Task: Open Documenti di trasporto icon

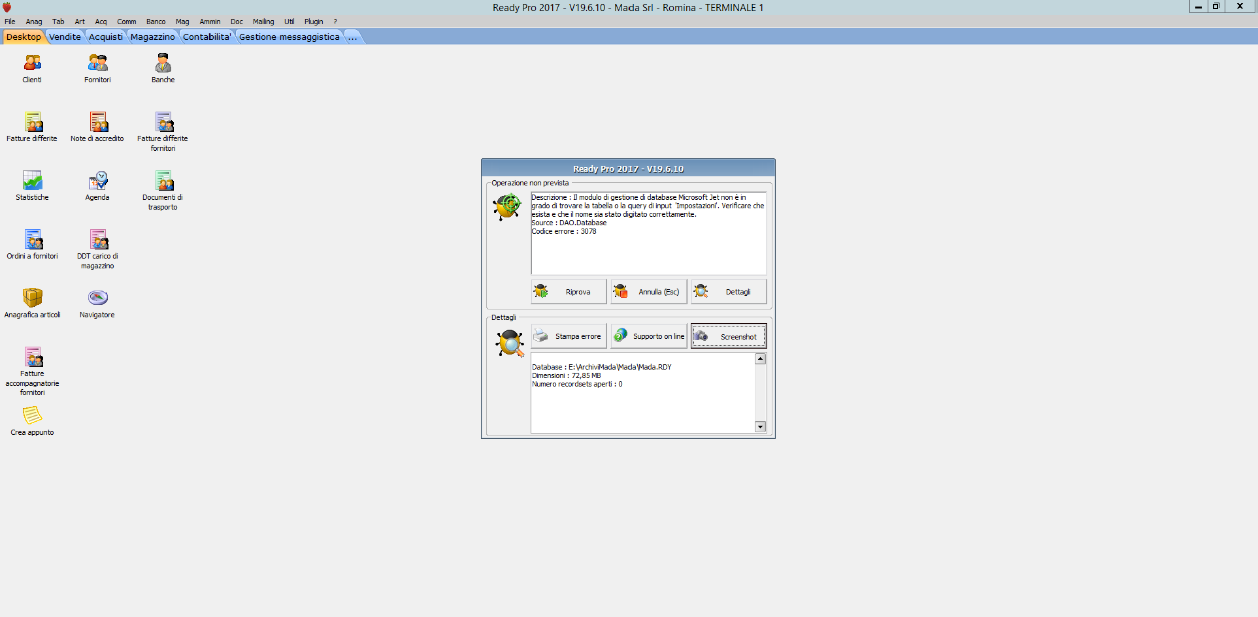Action: [x=163, y=191]
